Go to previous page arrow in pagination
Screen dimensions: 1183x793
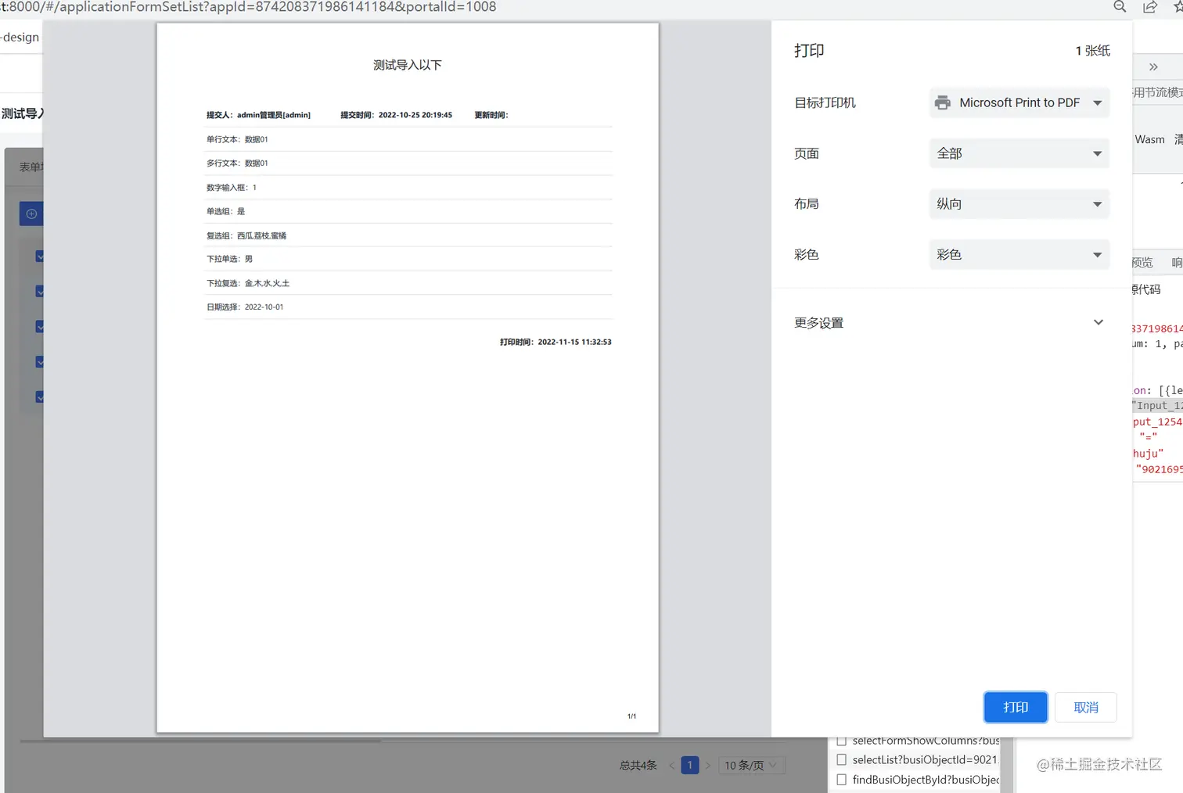click(x=671, y=766)
